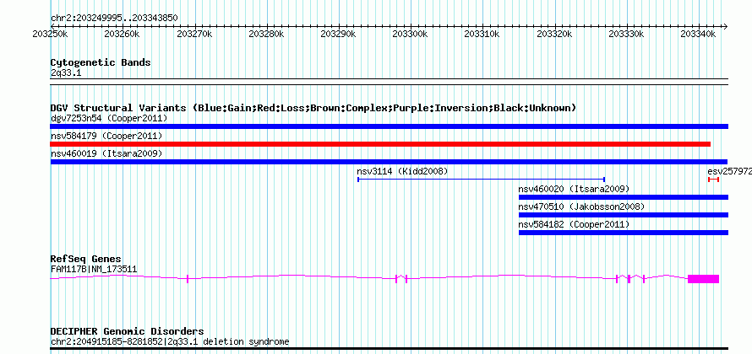Click the FAM117B gene's large final exon block

(703, 279)
